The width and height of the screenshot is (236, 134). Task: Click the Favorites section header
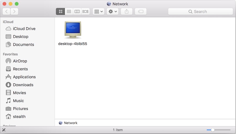[10, 54]
